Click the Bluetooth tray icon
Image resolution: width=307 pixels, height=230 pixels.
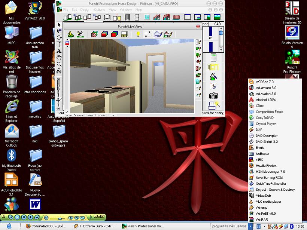coord(292,226)
